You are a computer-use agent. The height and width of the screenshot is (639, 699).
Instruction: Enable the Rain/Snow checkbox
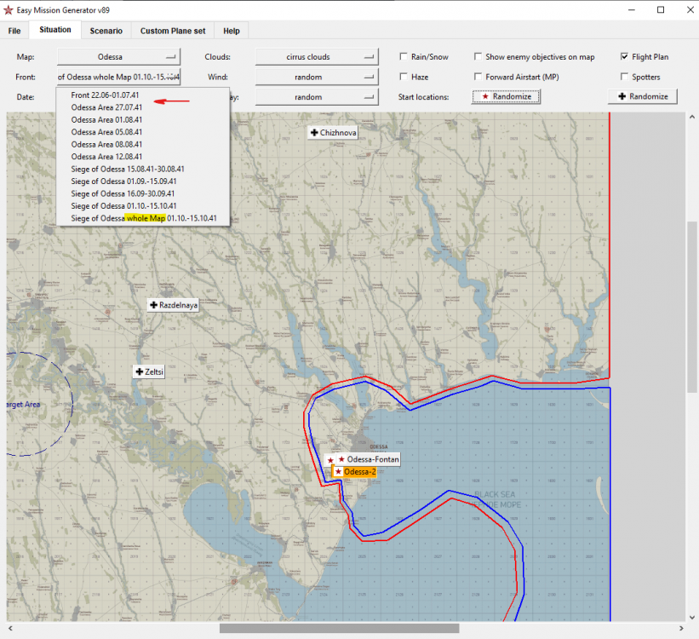(404, 57)
